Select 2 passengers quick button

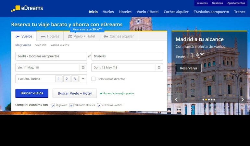point(67,79)
